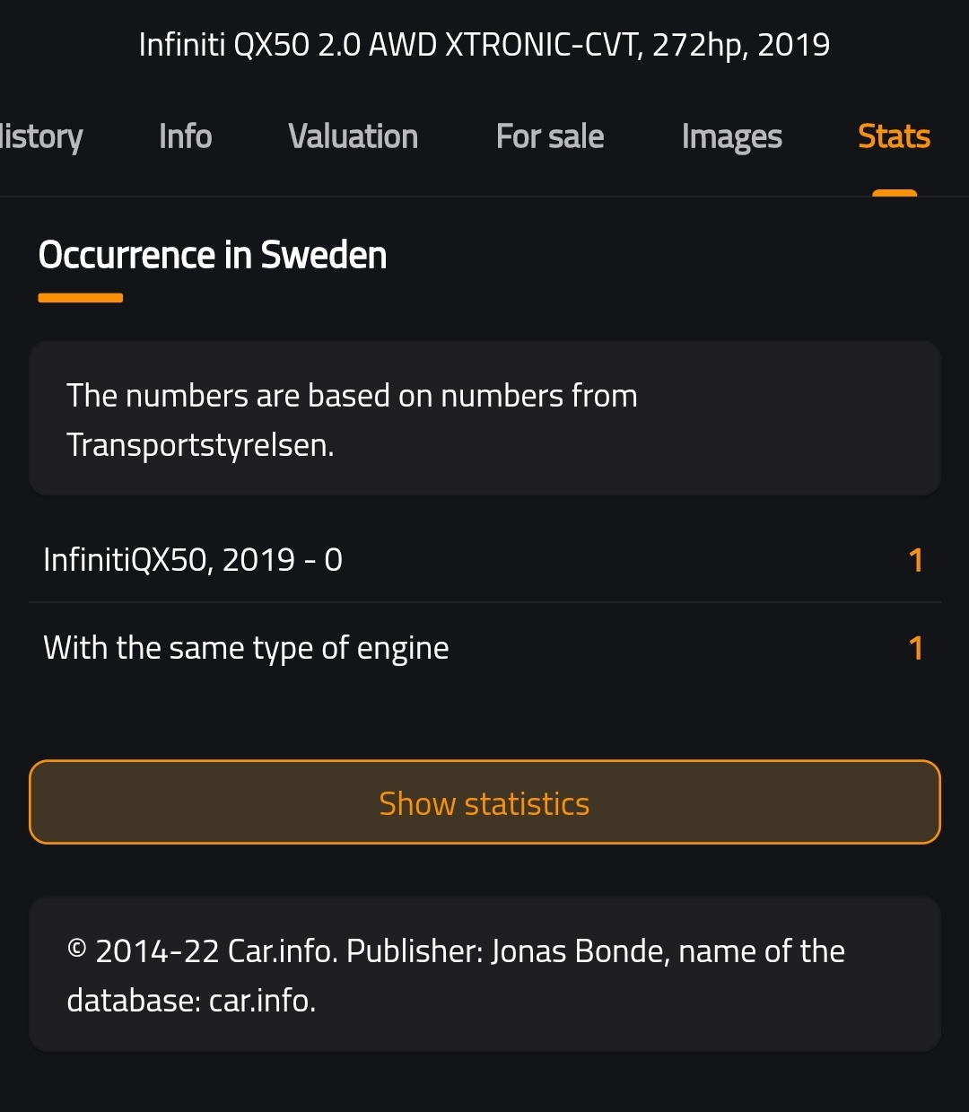Click the count beside InfinitiQX50, 2019 - 0

(915, 560)
